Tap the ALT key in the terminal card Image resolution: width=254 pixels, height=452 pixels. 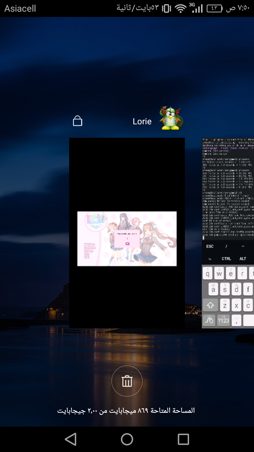[243, 259]
